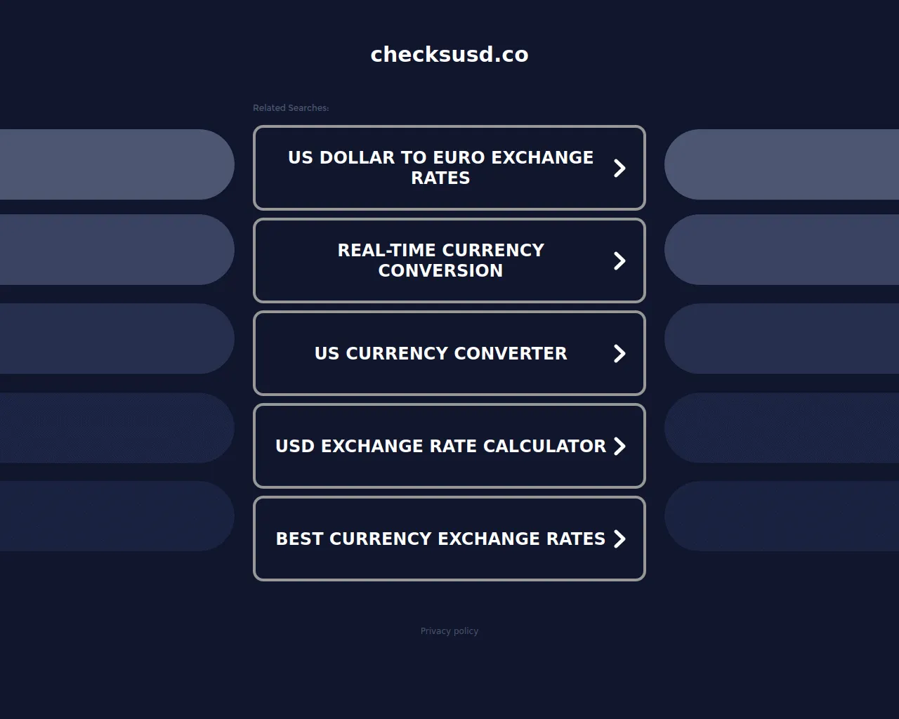
Task: Select the US Currency Converter text
Action: [440, 353]
